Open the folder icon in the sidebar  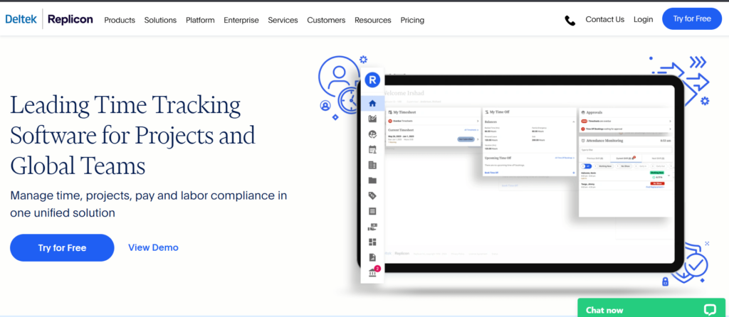pos(372,180)
